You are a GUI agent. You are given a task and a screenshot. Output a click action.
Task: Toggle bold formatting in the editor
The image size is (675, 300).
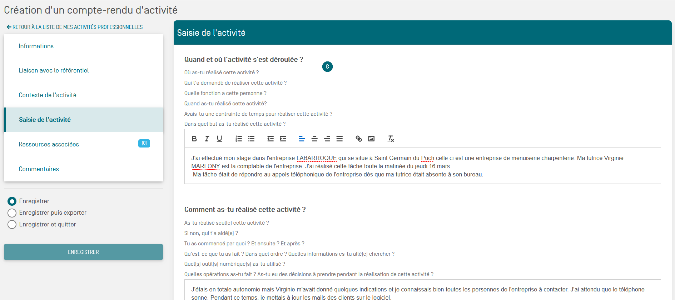click(x=194, y=139)
